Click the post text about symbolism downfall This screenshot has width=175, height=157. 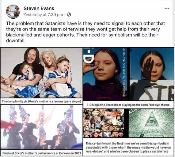[x=86, y=32]
